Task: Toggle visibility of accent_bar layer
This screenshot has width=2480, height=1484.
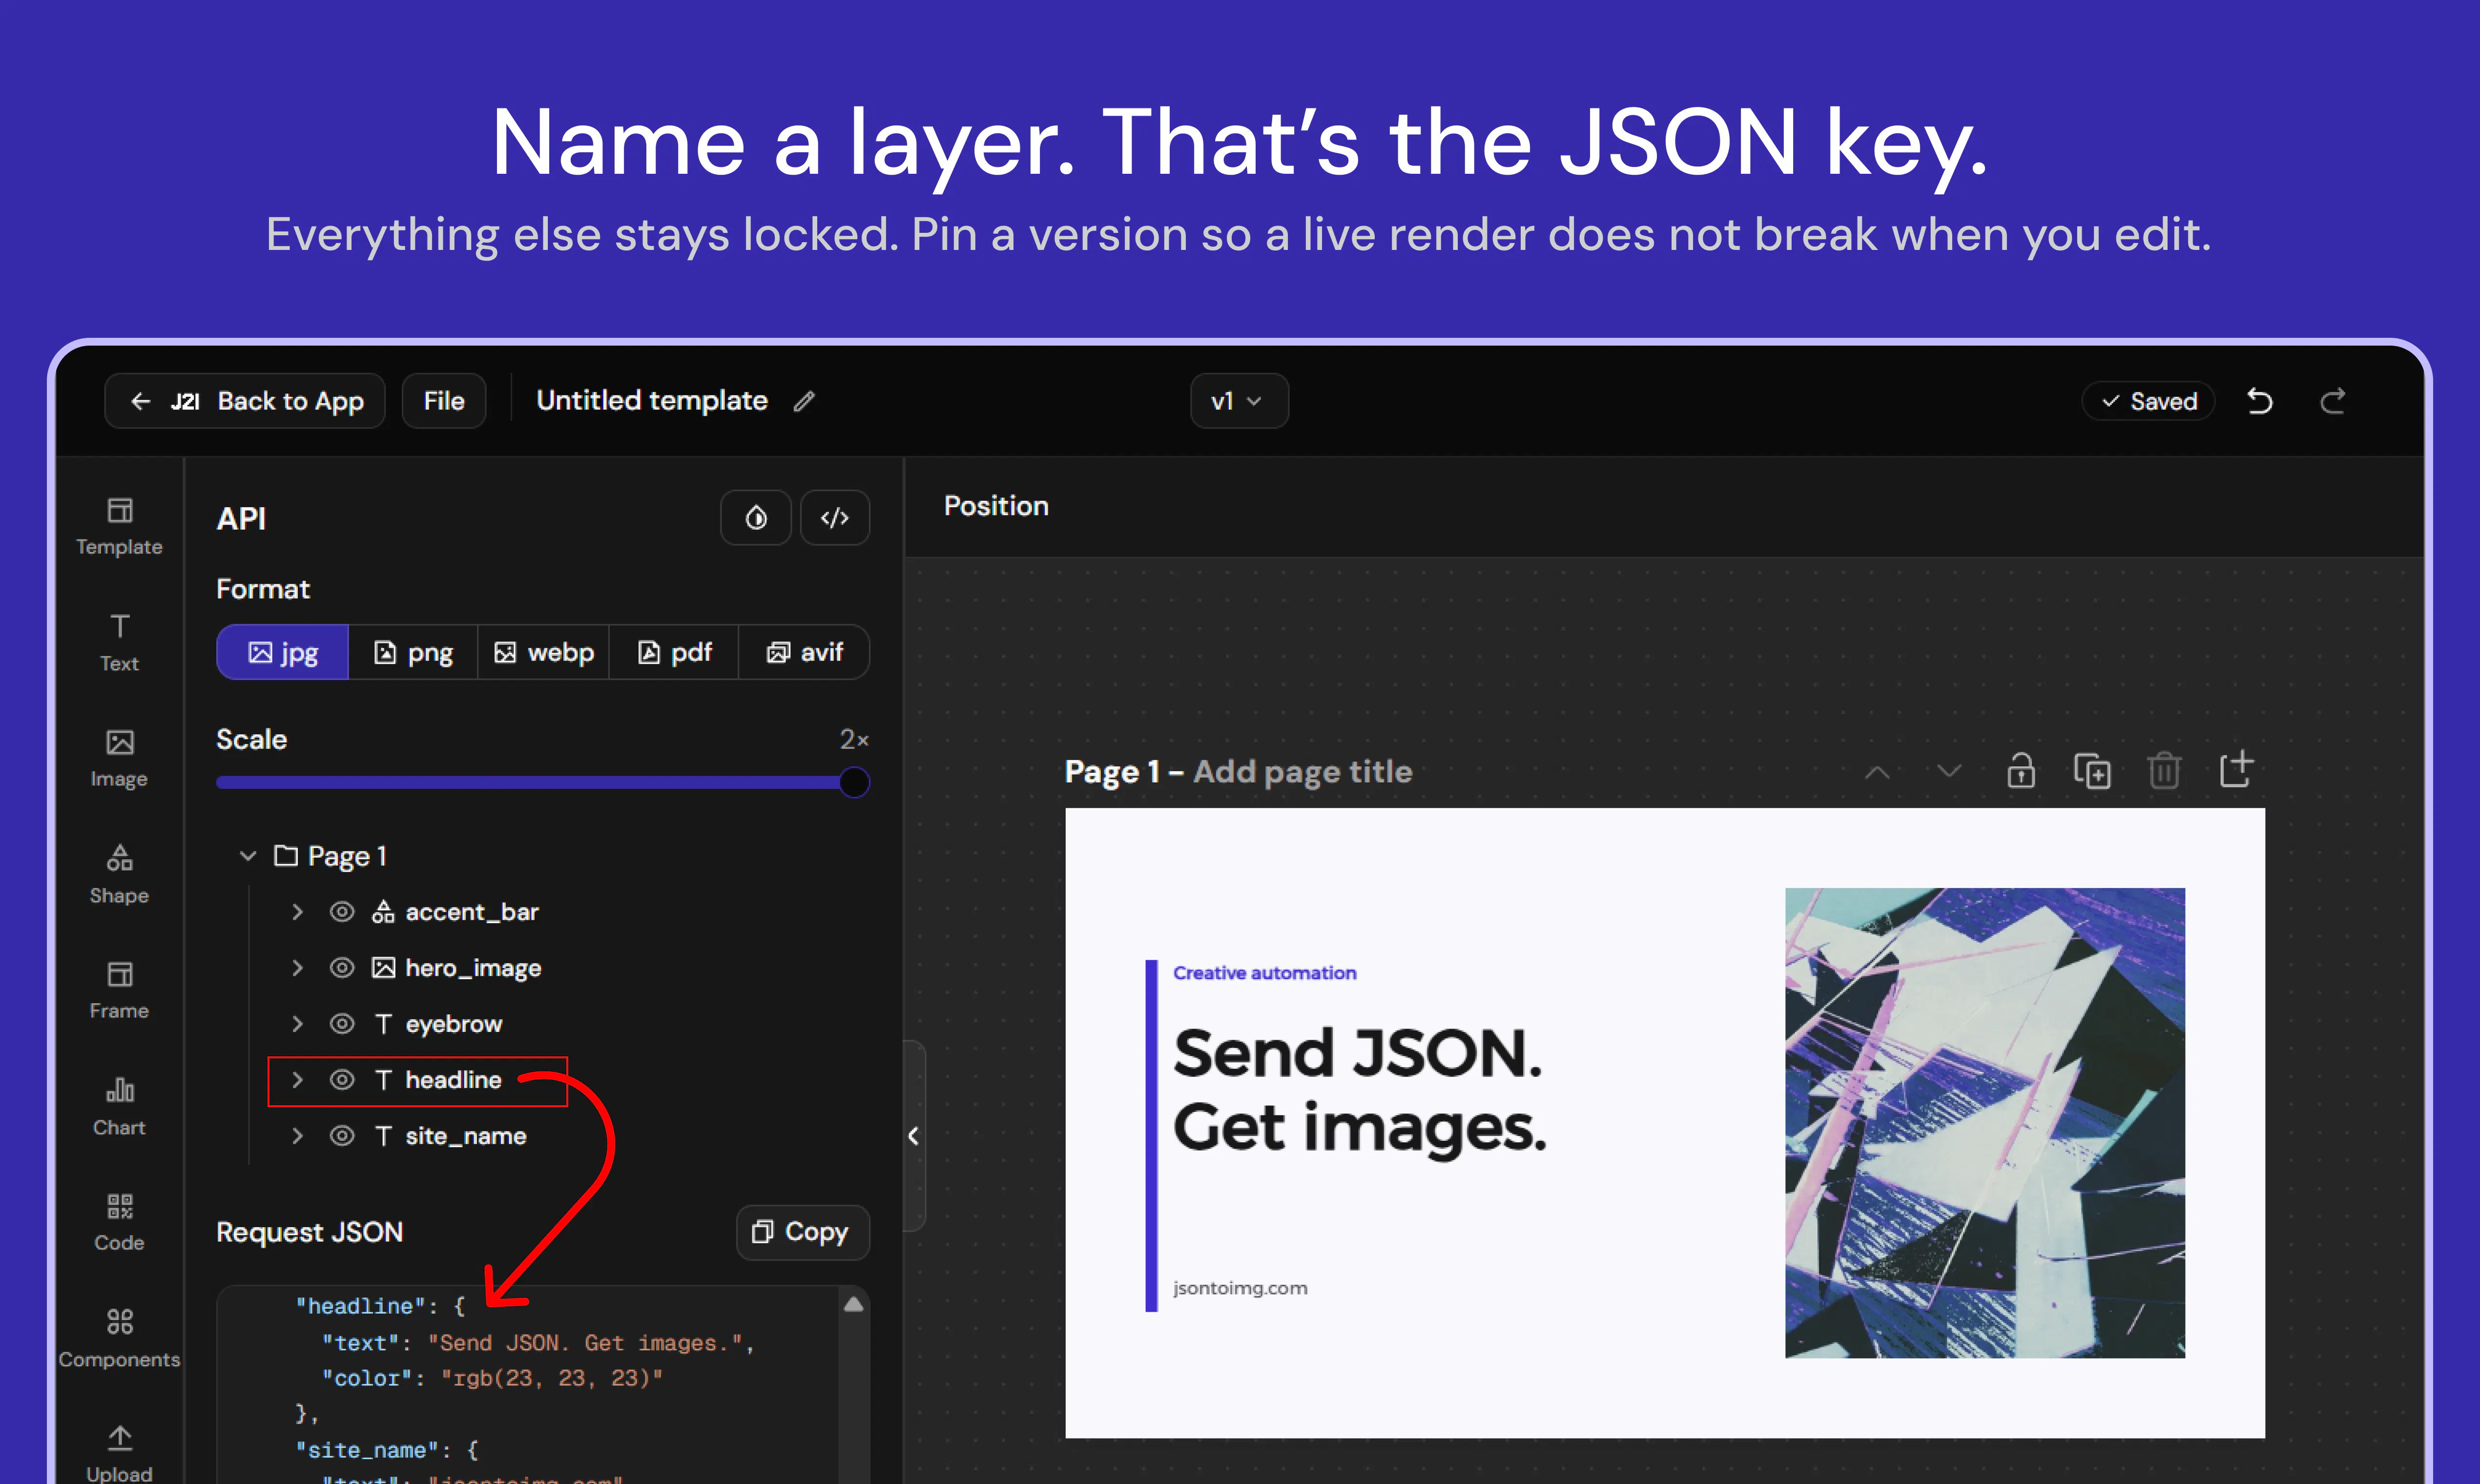Action: tap(342, 912)
